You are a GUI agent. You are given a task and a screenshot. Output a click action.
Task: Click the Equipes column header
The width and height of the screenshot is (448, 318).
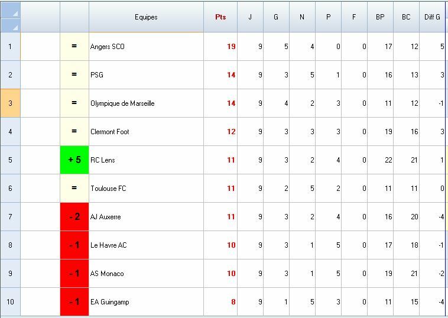[x=146, y=17]
